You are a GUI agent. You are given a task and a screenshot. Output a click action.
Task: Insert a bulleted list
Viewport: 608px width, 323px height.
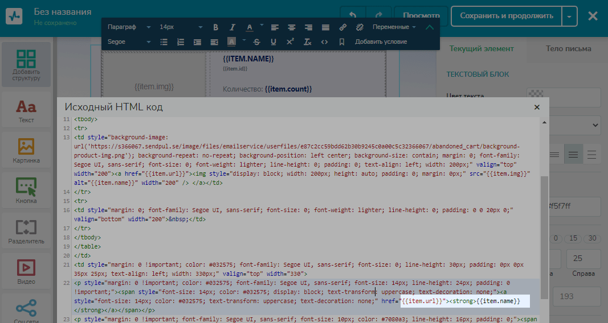pos(164,42)
